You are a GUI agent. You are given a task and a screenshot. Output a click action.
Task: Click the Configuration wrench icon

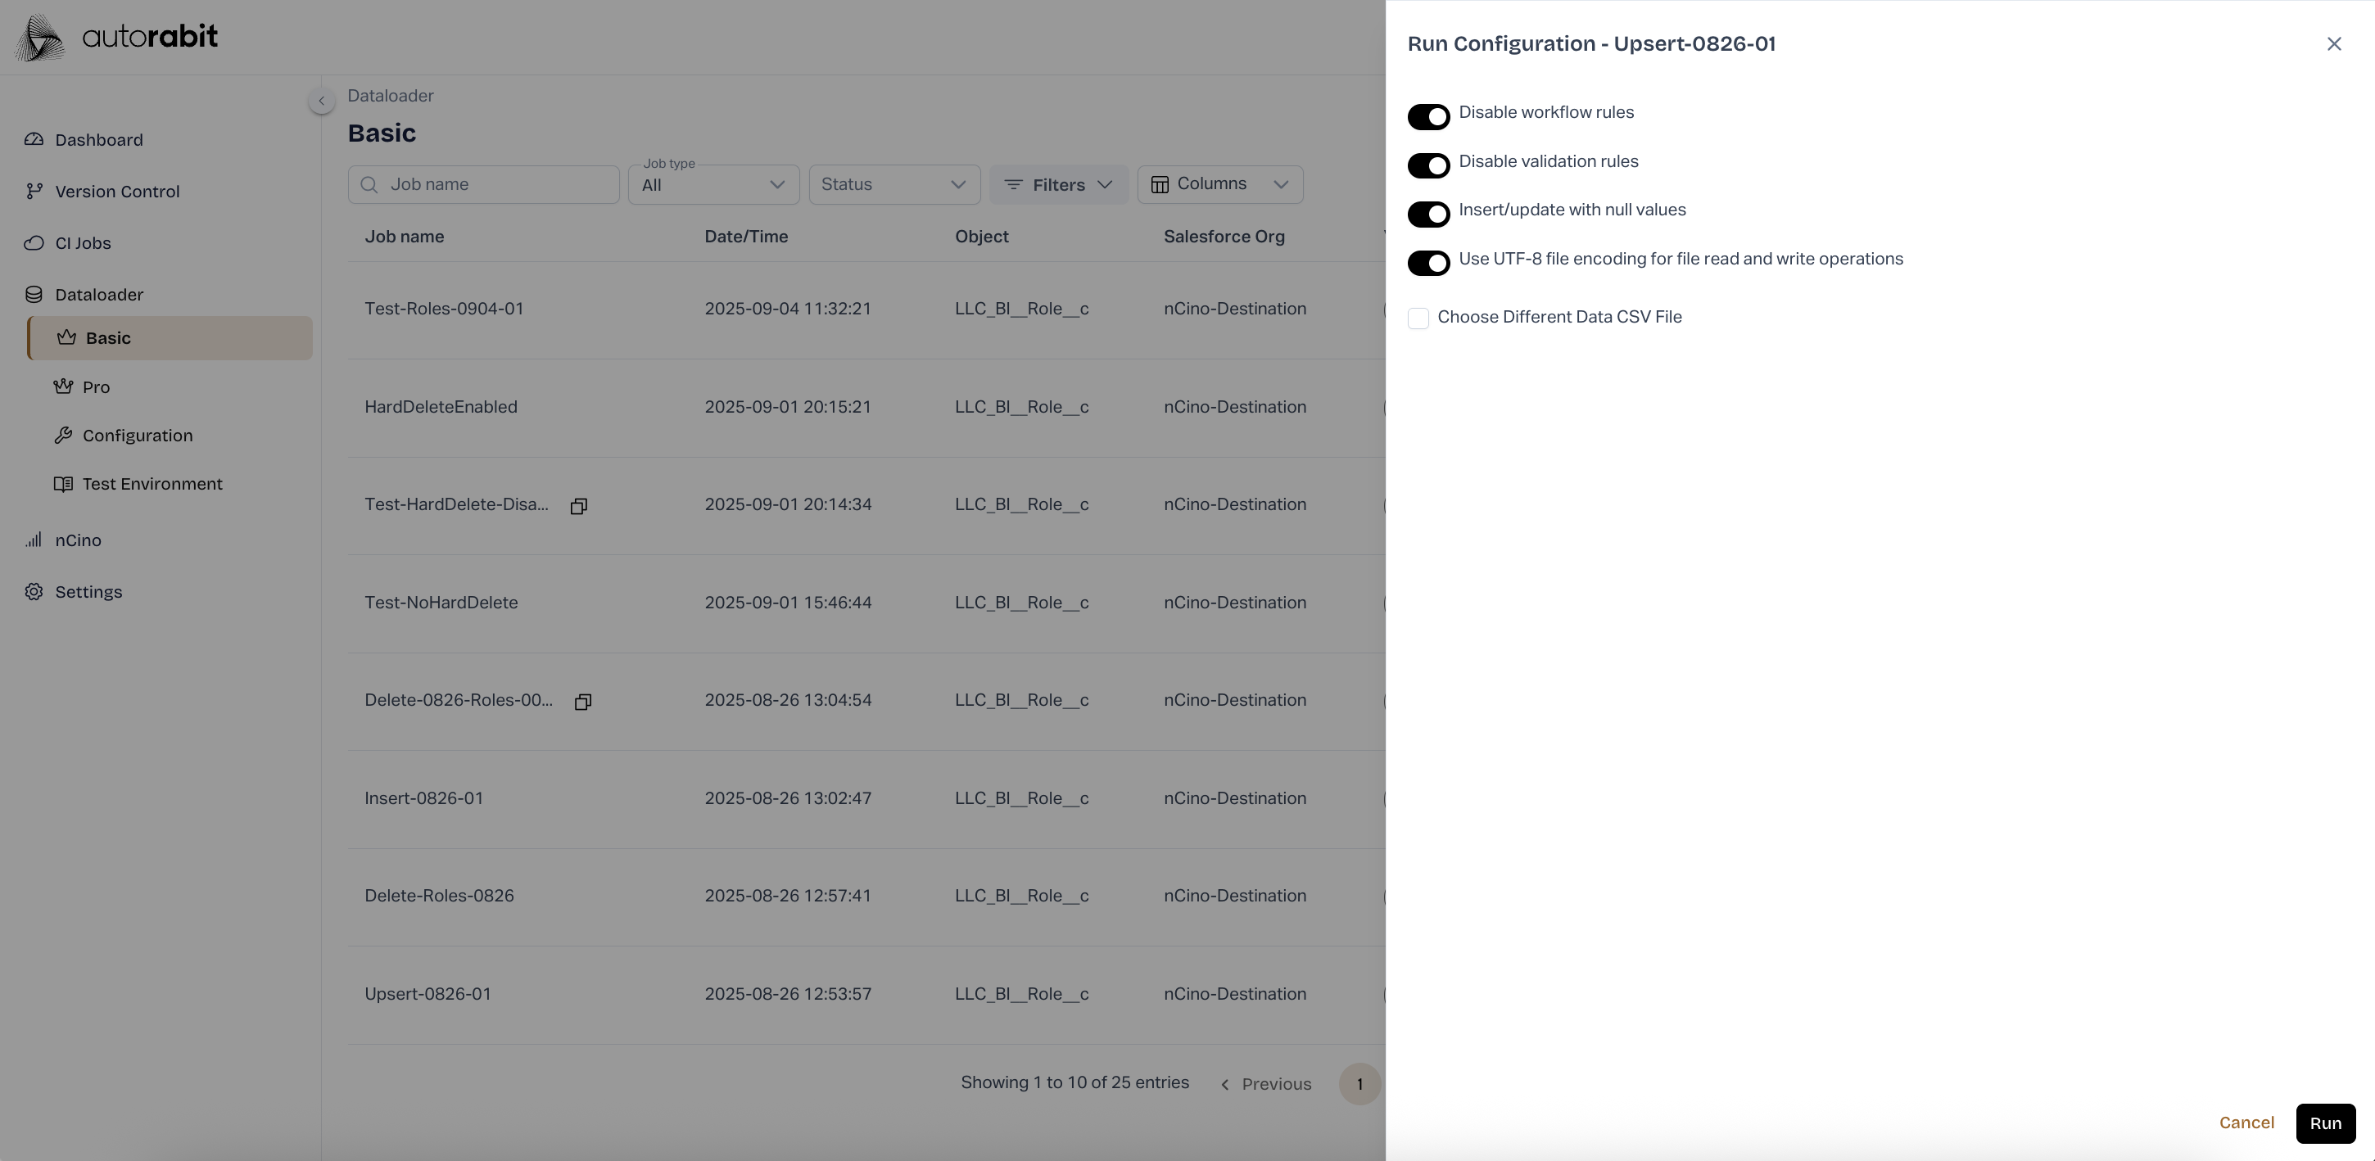63,436
